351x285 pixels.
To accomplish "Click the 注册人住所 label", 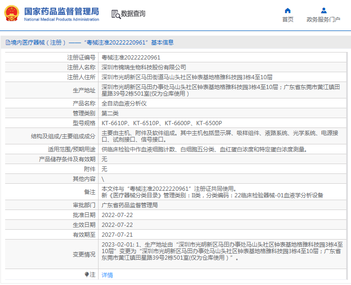I will point(81,77).
